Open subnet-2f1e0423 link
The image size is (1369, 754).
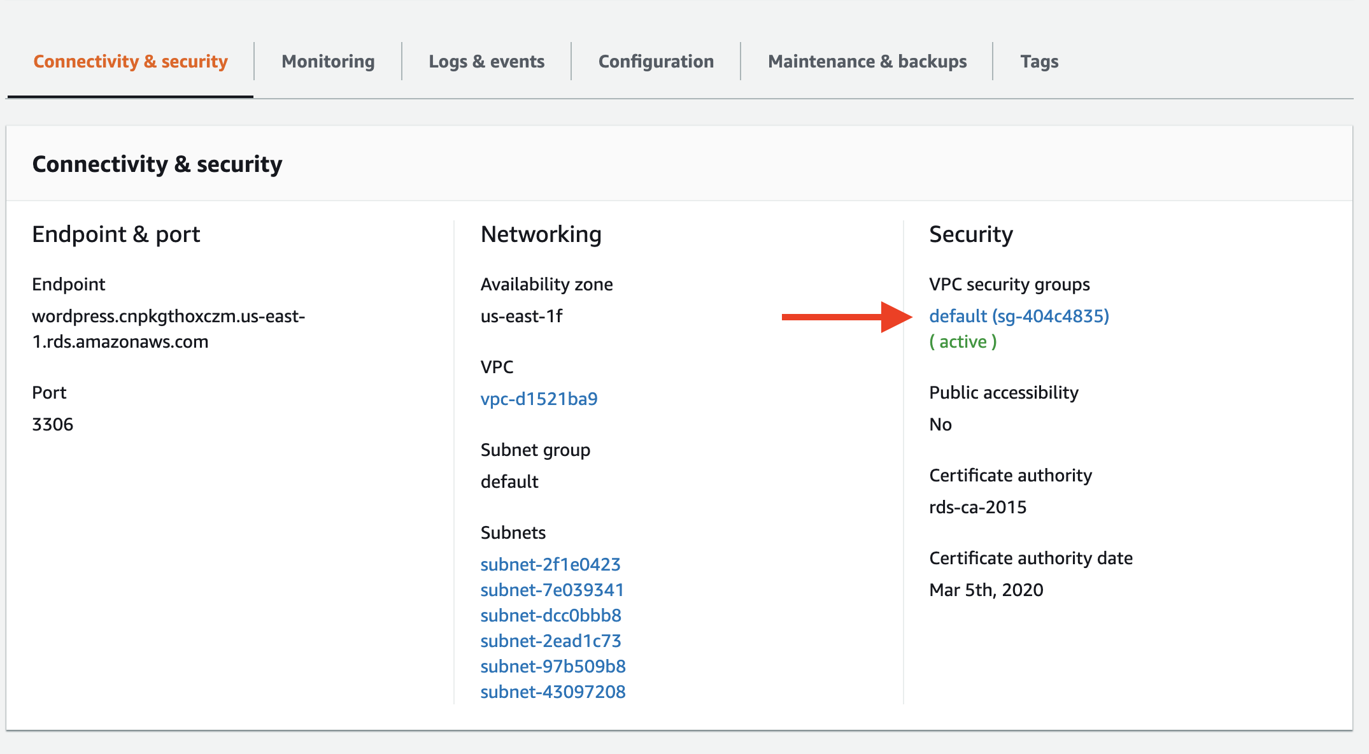[x=550, y=564]
